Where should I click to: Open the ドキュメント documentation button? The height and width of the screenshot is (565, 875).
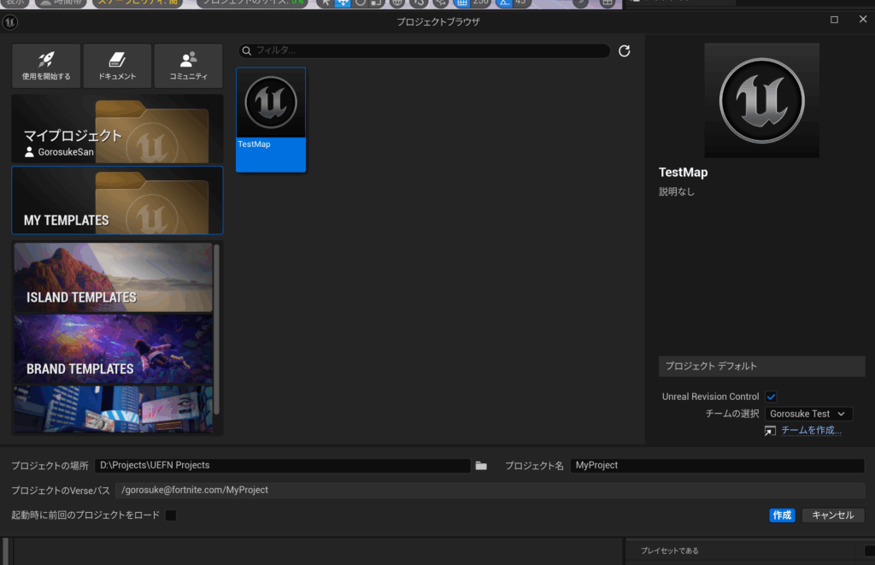117,66
